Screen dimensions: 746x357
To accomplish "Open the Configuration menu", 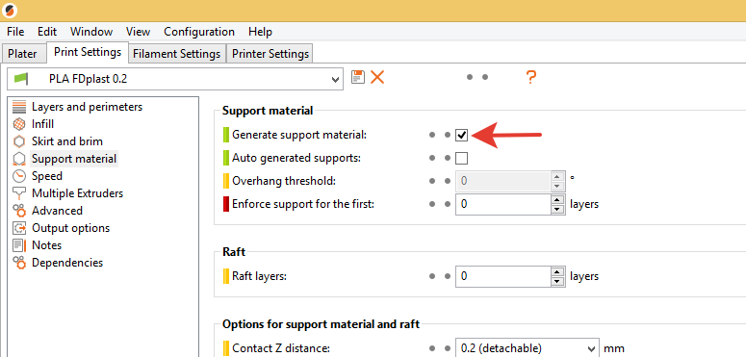I will 199,32.
